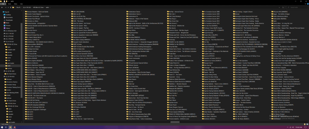This screenshot has width=309, height=129.
Task: Select (D:) 1 TB SSD drive
Action: pyautogui.click(x=8, y=34)
